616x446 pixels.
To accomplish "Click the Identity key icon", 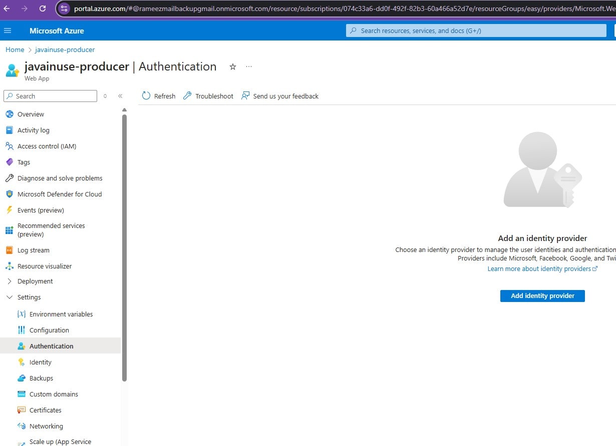I will pyautogui.click(x=21, y=362).
